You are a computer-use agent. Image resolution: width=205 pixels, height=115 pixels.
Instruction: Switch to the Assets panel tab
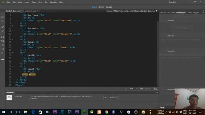(x=190, y=13)
